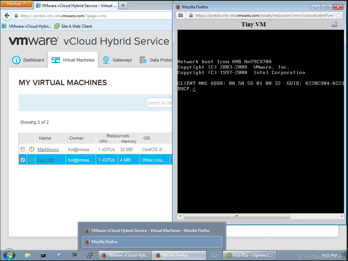The image size is (348, 261).
Task: Switch to the Data Protection tab
Action: (155, 60)
